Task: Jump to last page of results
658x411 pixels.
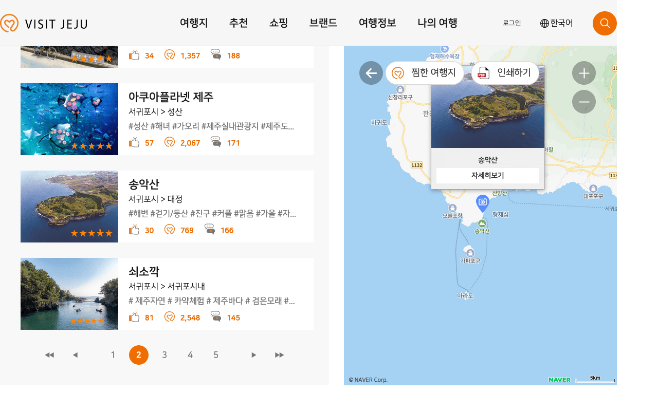Action: click(x=279, y=355)
